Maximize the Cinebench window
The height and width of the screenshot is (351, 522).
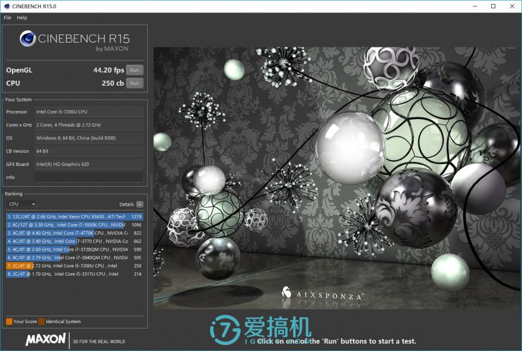point(494,7)
